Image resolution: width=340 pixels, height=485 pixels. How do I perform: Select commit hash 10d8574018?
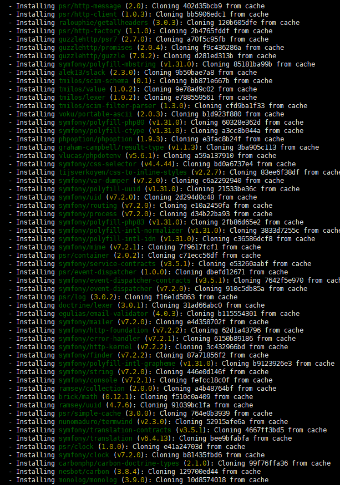tap(206, 481)
